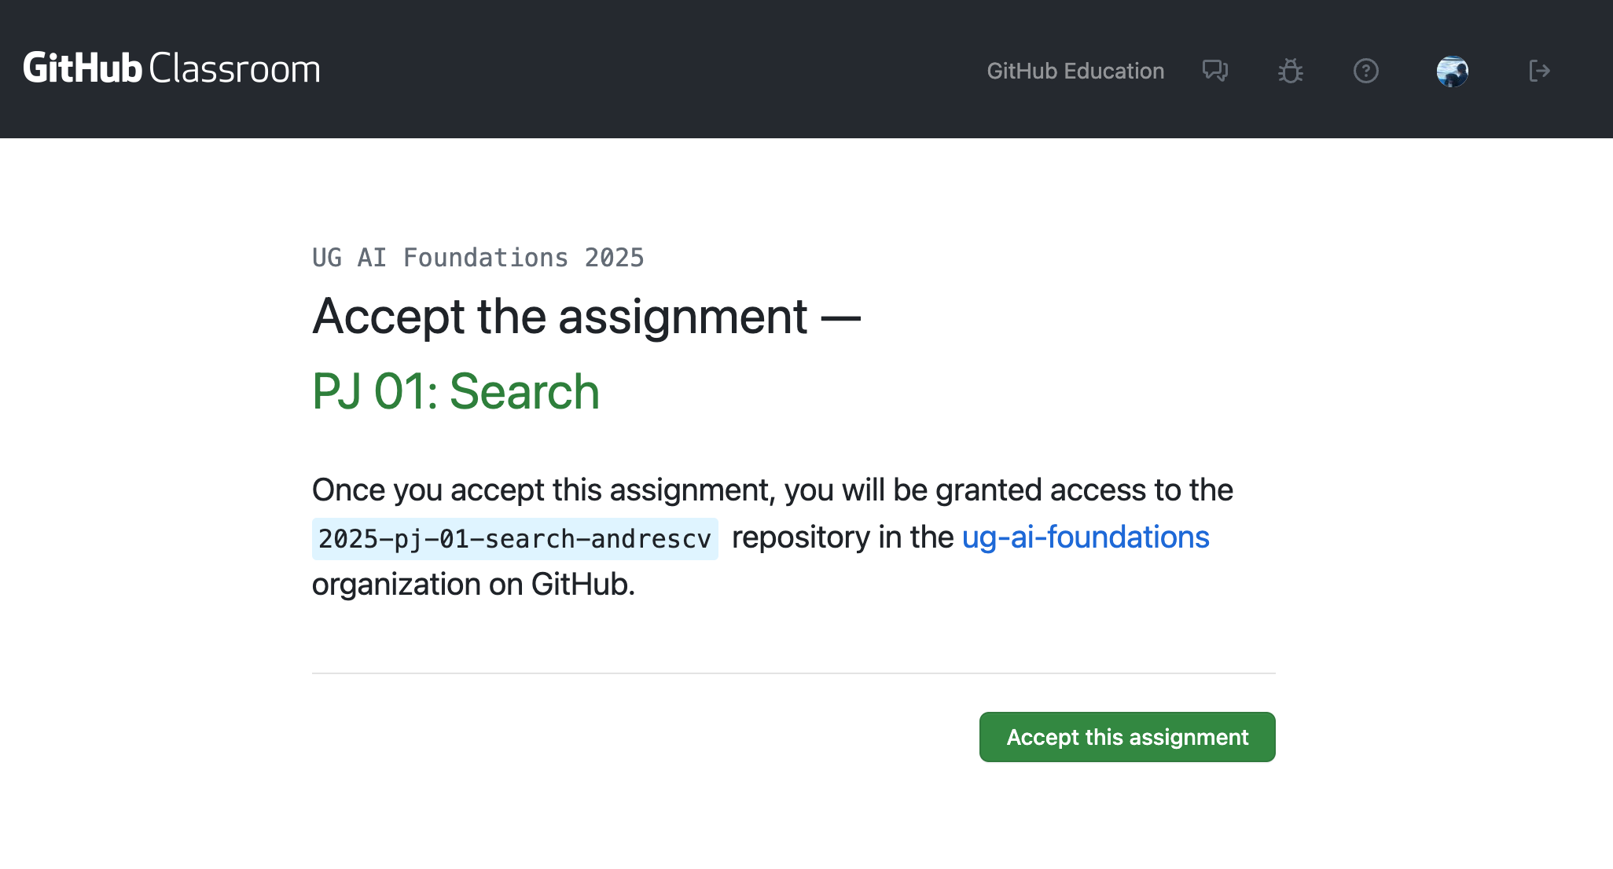Open the discussions speech bubble icon
The height and width of the screenshot is (869, 1613).
click(x=1214, y=71)
